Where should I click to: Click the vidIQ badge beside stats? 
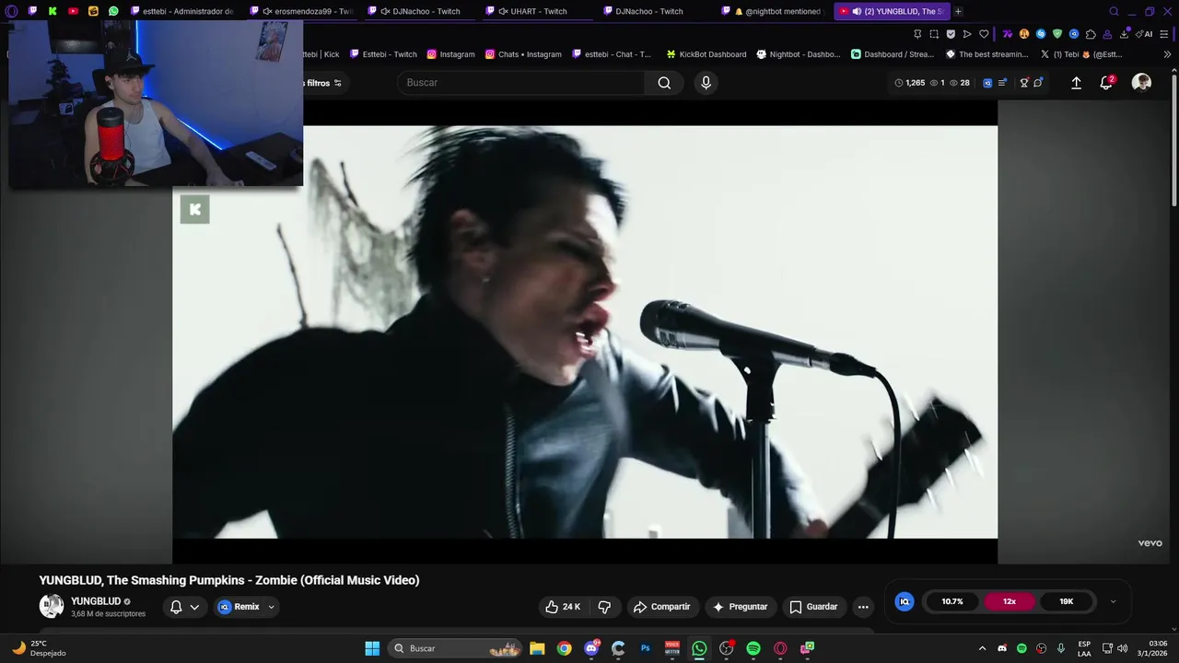[905, 601]
